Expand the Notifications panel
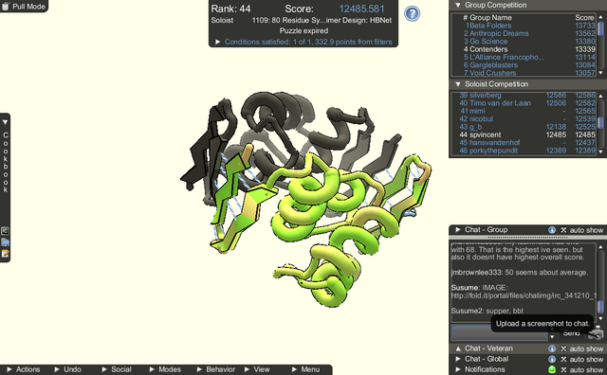This screenshot has height=375, width=607. [x=458, y=369]
